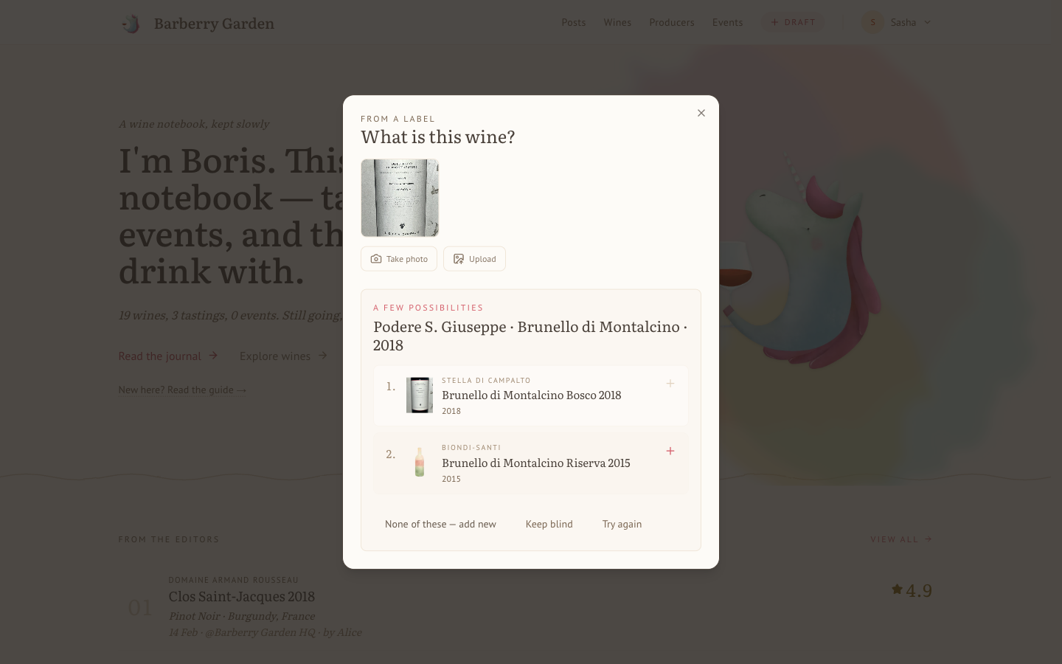
Task: Add Biondi-Santi Riserva 2015 with plus icon
Action: pyautogui.click(x=670, y=451)
